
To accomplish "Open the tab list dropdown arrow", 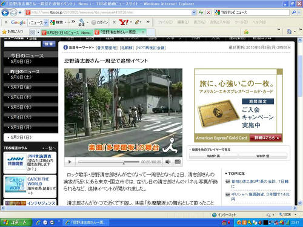I will tap(38, 32).
